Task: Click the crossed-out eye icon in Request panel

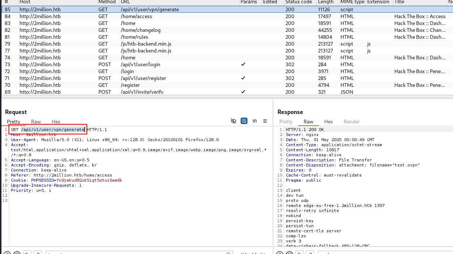Action: [233, 121]
